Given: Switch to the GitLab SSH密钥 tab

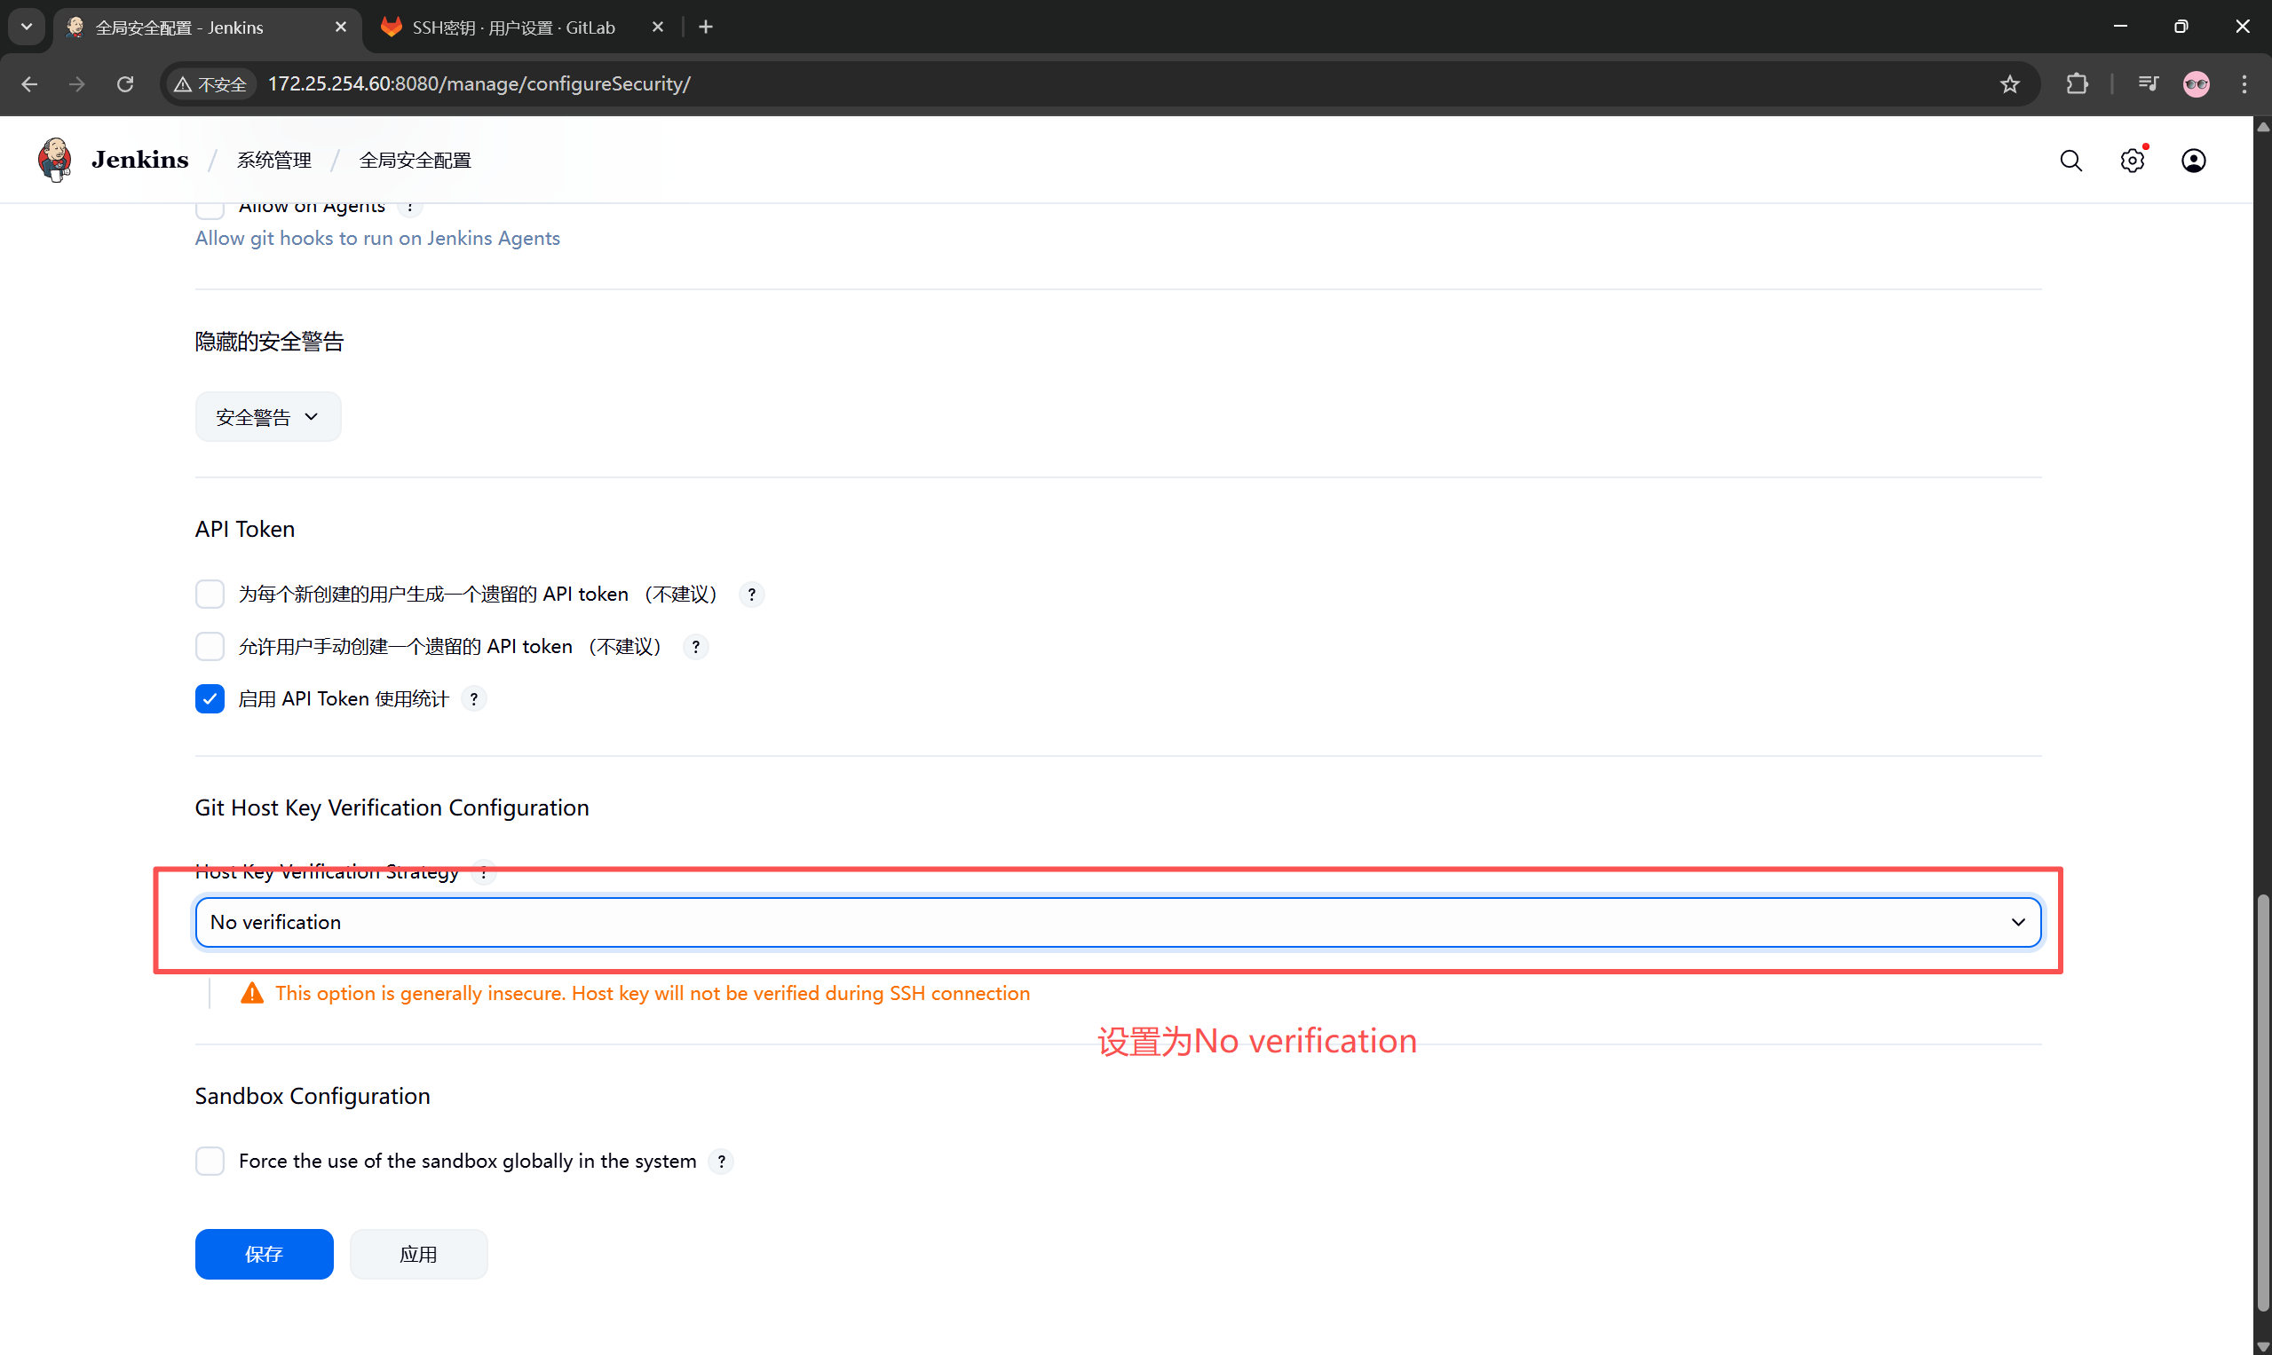Looking at the screenshot, I should 512,28.
